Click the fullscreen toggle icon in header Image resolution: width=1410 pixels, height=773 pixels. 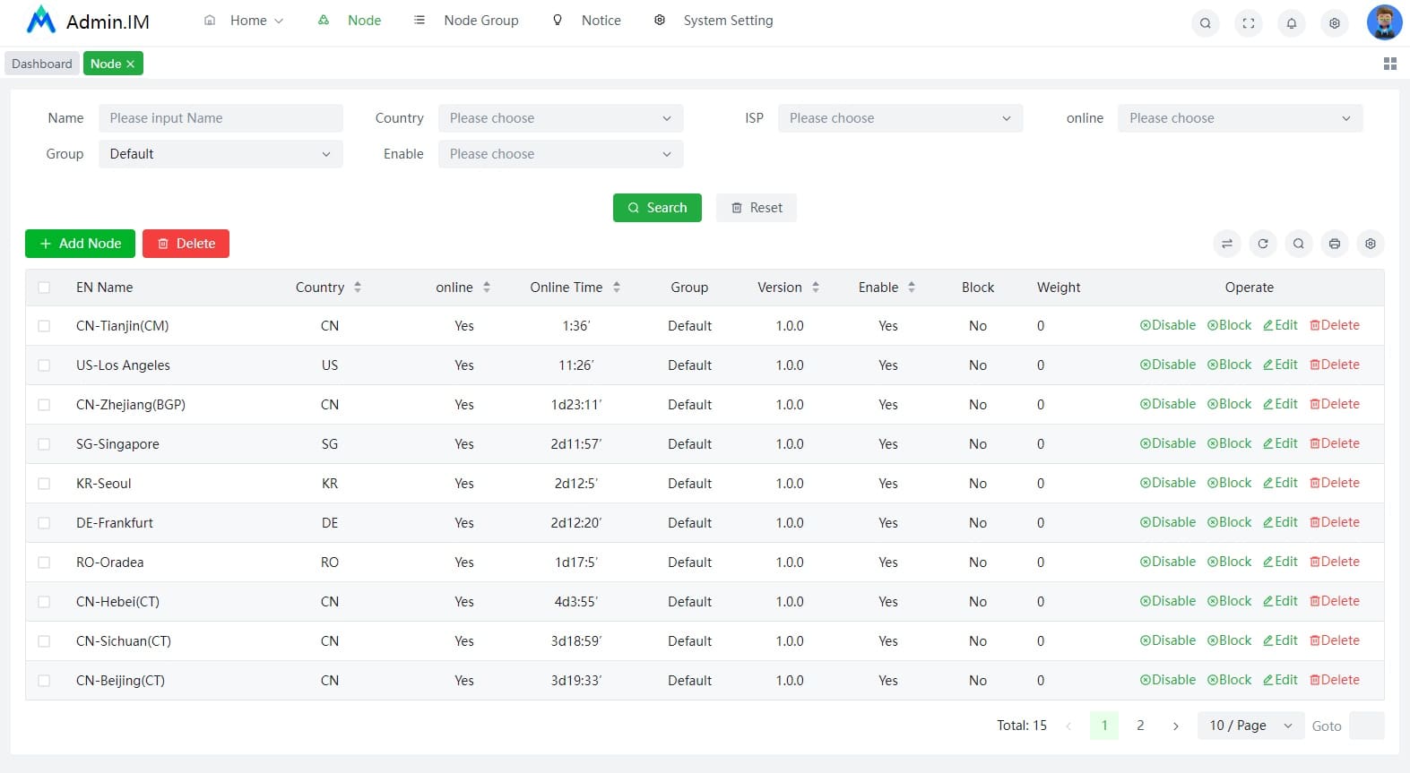(1248, 23)
